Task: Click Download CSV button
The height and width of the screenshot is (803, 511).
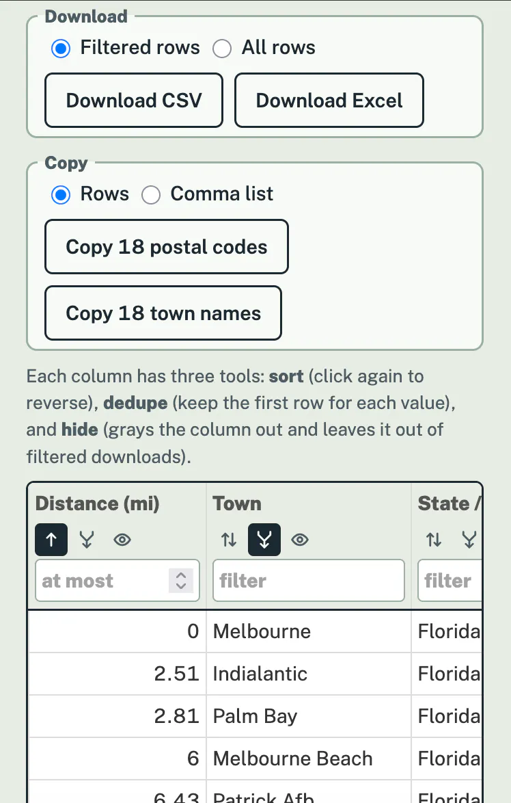Action: [134, 101]
